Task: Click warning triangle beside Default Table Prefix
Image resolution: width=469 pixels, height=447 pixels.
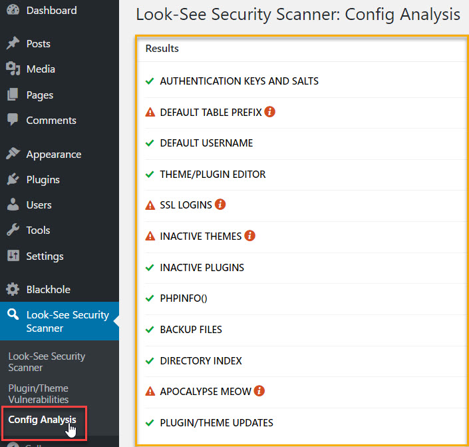Action: pyautogui.click(x=150, y=113)
